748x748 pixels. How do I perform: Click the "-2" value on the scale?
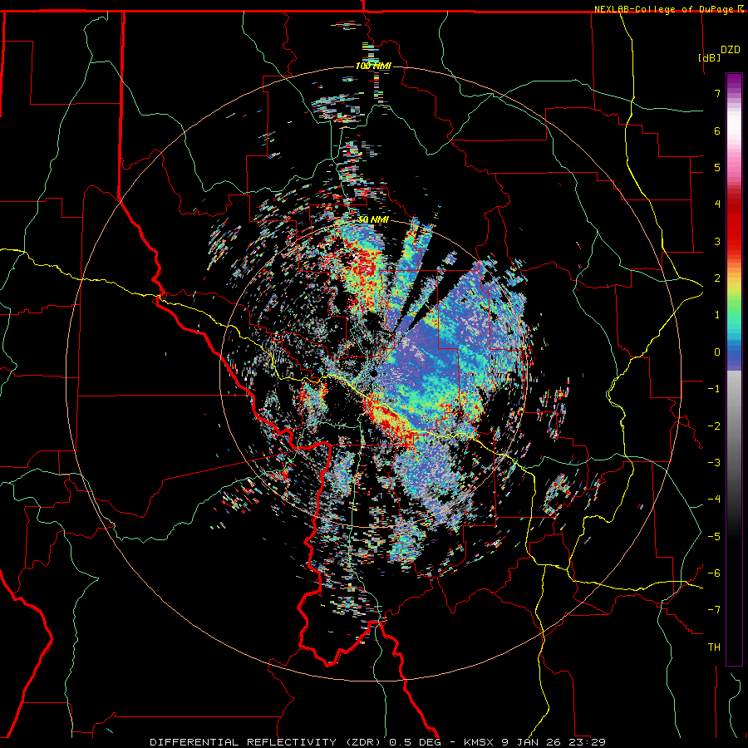[714, 426]
